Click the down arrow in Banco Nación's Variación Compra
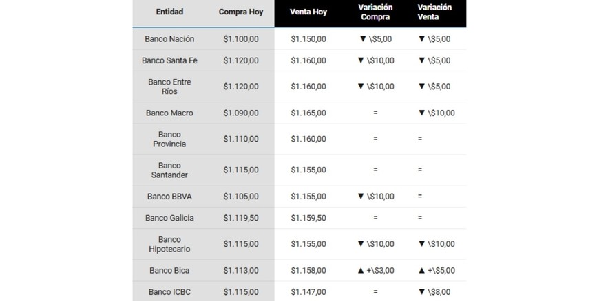 pos(361,39)
